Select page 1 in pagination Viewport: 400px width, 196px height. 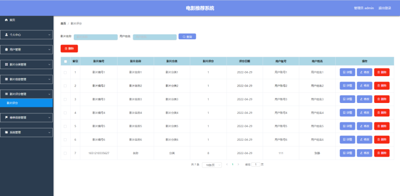(233, 164)
